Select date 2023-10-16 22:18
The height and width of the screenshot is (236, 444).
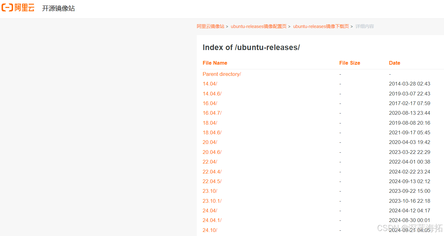[x=409, y=201]
